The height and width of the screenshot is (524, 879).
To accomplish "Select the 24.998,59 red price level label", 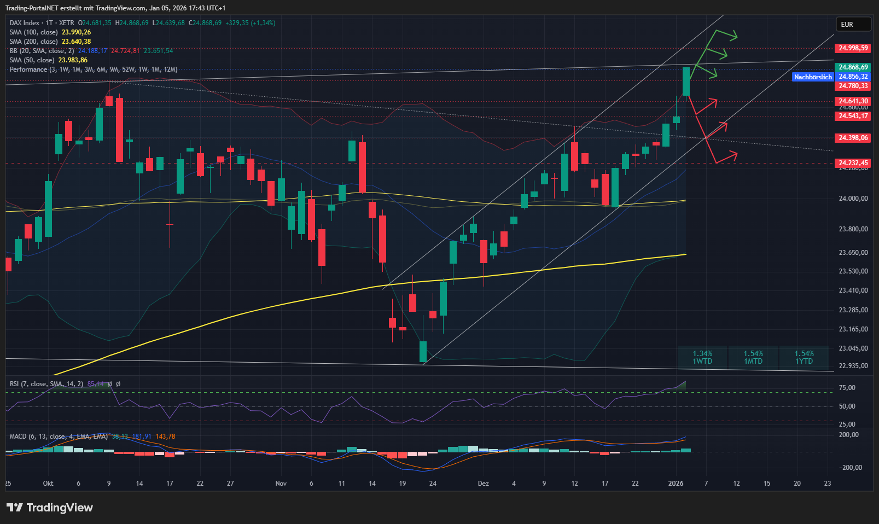I will click(x=853, y=48).
